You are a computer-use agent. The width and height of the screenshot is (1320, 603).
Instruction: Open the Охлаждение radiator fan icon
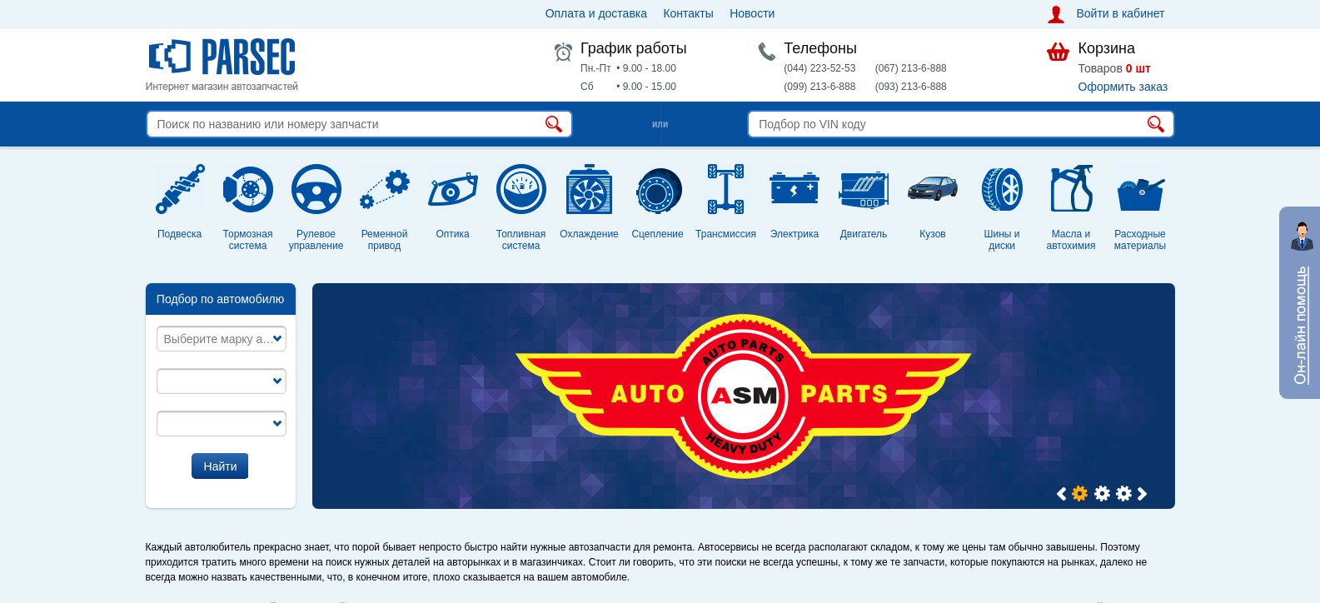coord(590,189)
